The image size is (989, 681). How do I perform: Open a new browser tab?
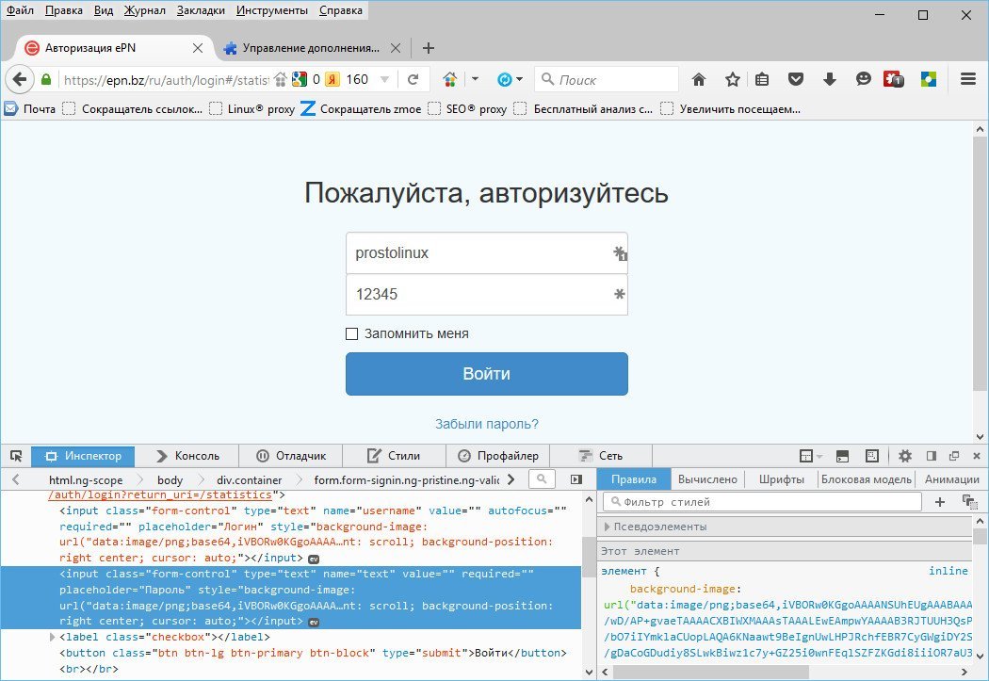point(428,48)
